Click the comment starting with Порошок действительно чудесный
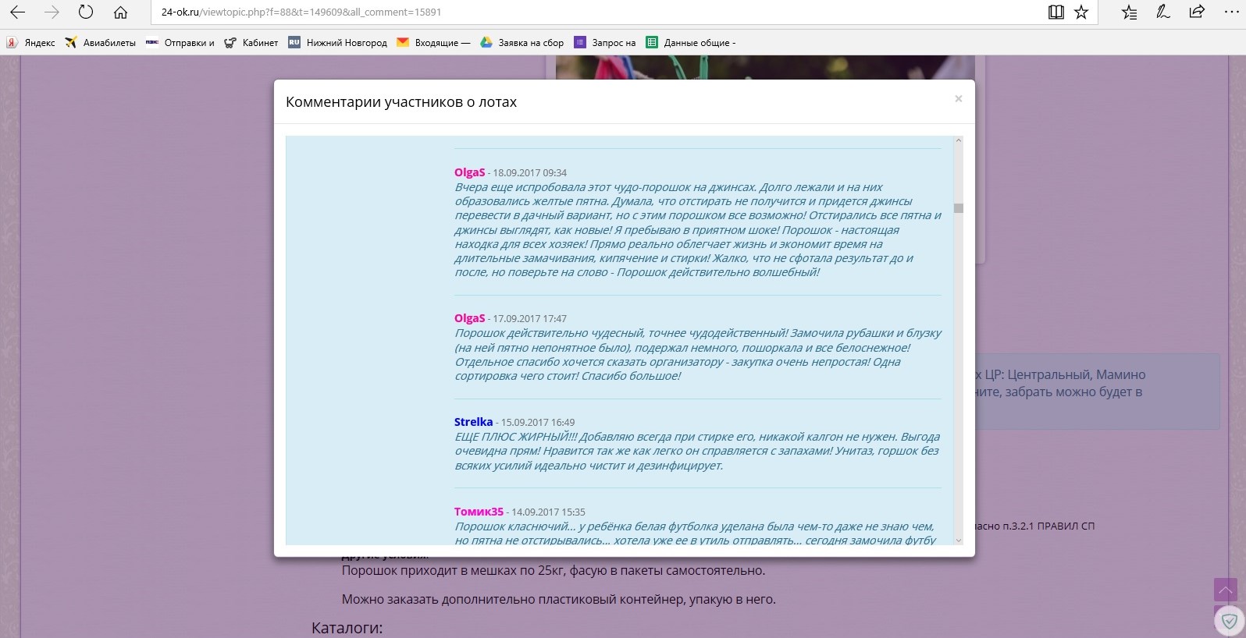Image resolution: width=1246 pixels, height=638 pixels. [698, 354]
